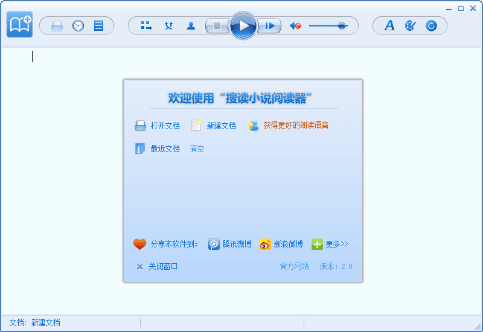Image resolution: width=483 pixels, height=332 pixels.
Task: Click the 版本: 2.0 text
Action: coord(336,266)
